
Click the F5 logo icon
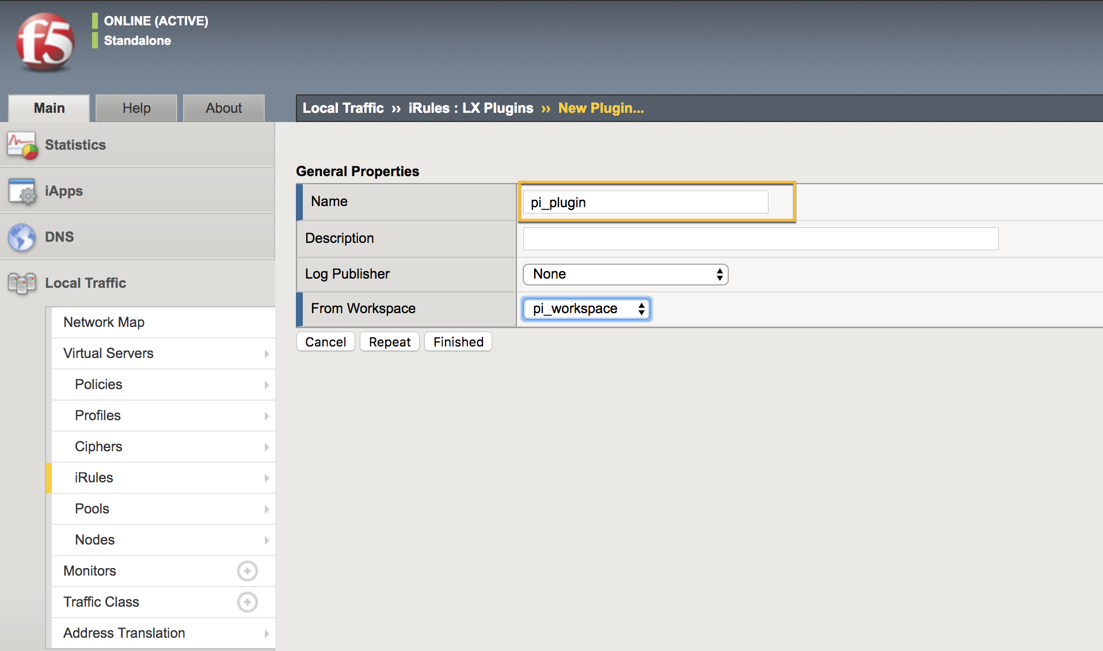(45, 42)
